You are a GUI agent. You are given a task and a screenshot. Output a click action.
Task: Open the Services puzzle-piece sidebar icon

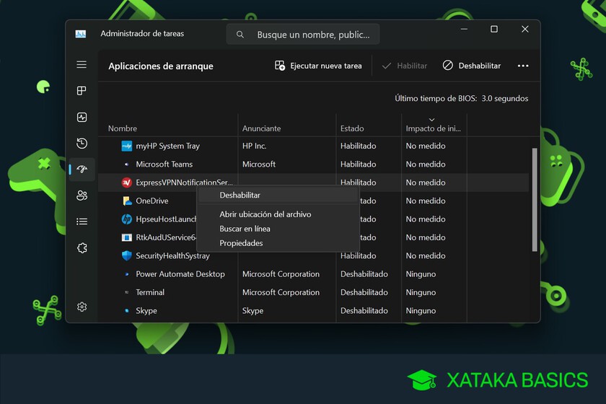tap(82, 248)
